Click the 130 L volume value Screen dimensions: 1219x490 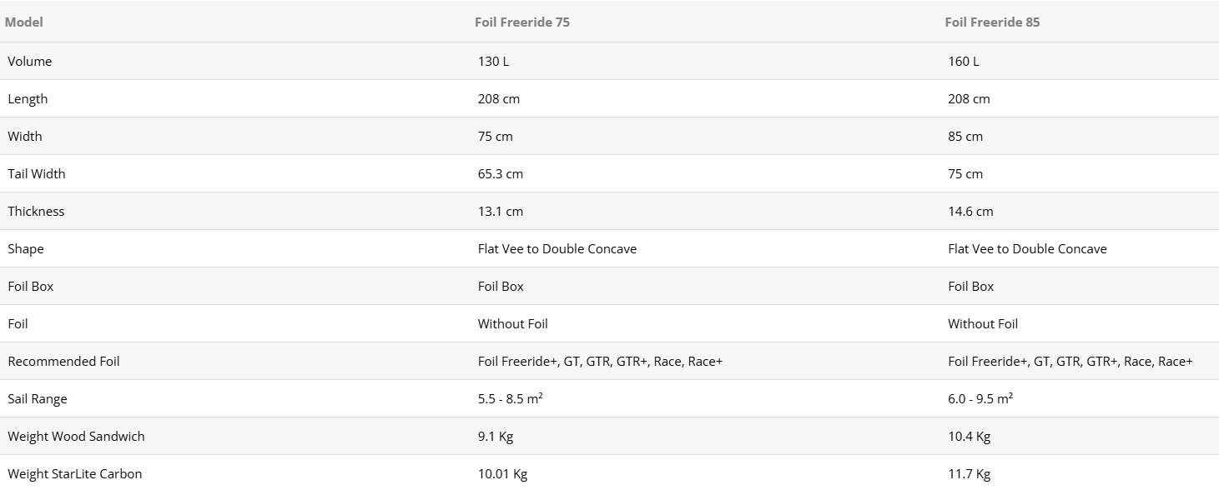[x=493, y=62]
